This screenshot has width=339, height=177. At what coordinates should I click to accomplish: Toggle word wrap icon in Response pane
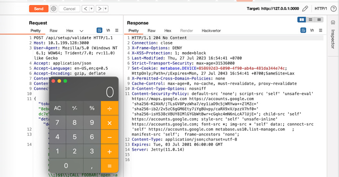click(x=303, y=30)
